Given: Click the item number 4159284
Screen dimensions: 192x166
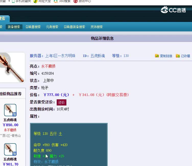Looking at the screenshot, I should 48,73.
